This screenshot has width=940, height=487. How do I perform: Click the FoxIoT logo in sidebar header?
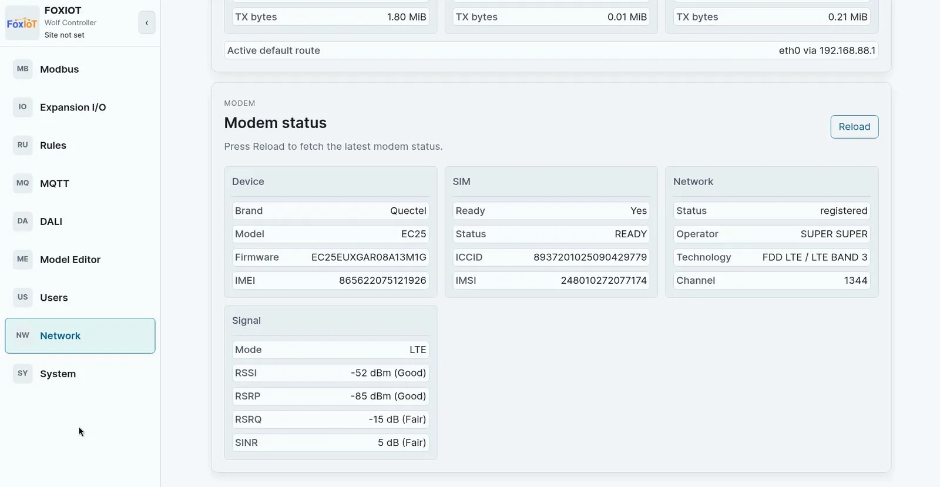click(x=22, y=23)
